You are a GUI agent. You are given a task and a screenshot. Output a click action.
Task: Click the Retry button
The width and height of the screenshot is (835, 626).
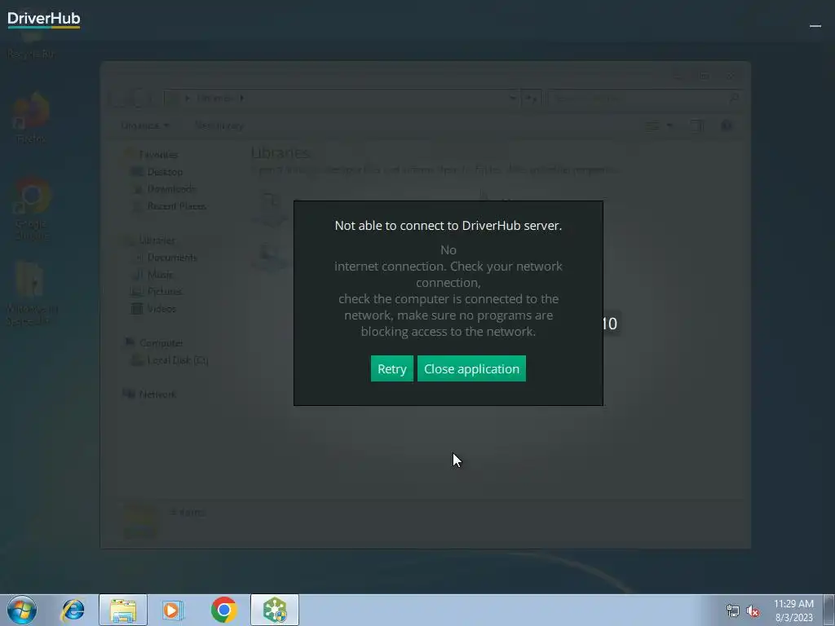click(392, 368)
